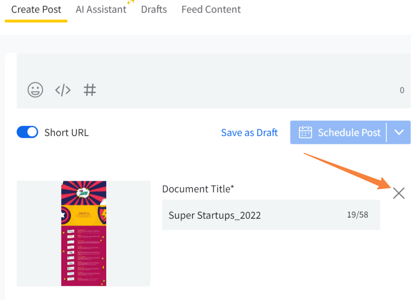The height and width of the screenshot is (300, 411).
Task: Click the calendar icon on Schedule Post
Action: pyautogui.click(x=305, y=133)
